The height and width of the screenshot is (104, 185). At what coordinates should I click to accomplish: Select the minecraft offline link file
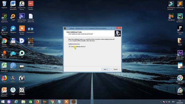(x=31, y=18)
